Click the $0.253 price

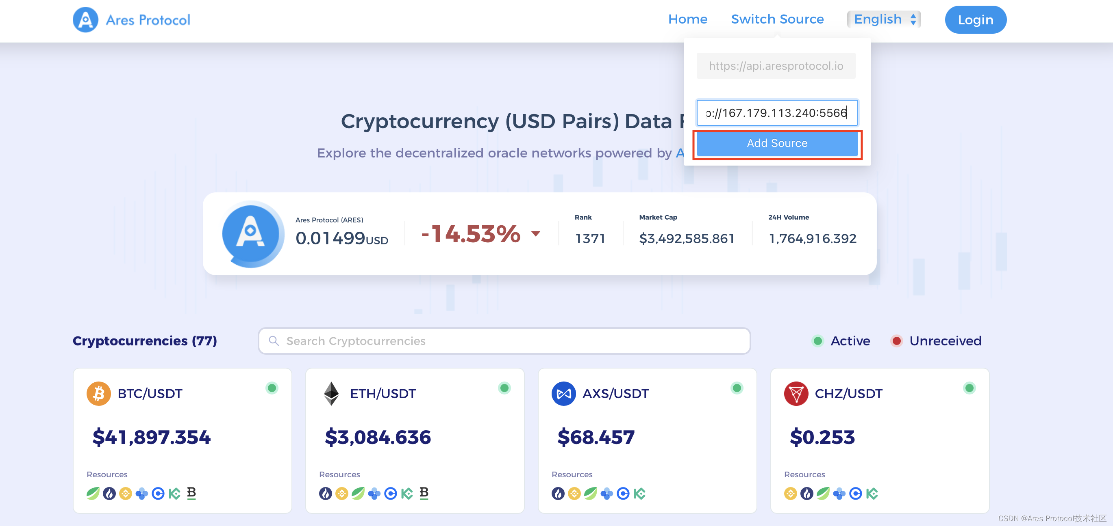822,437
